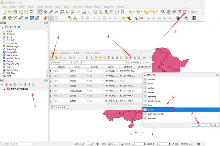The width and height of the screenshot is (220, 146).
Task: Open the attribute table from main toolbar
Action: coord(185,12)
